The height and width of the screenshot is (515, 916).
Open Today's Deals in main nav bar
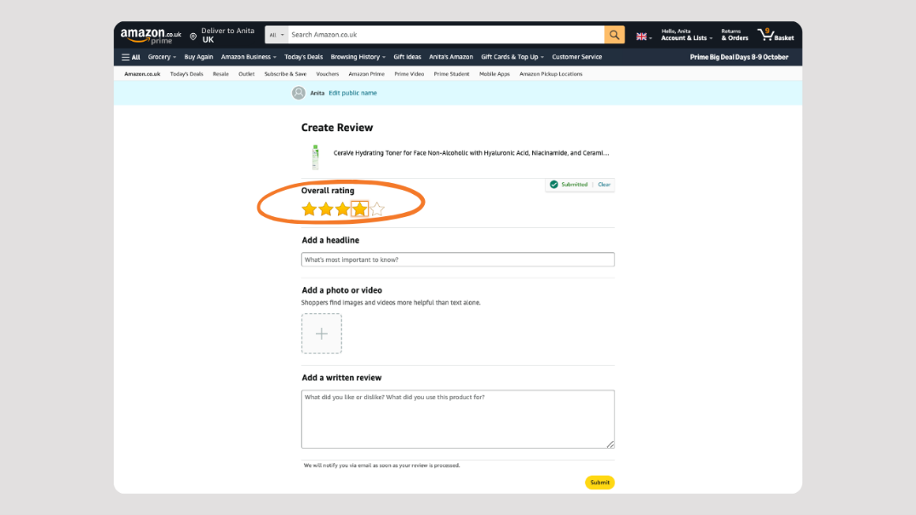click(303, 57)
